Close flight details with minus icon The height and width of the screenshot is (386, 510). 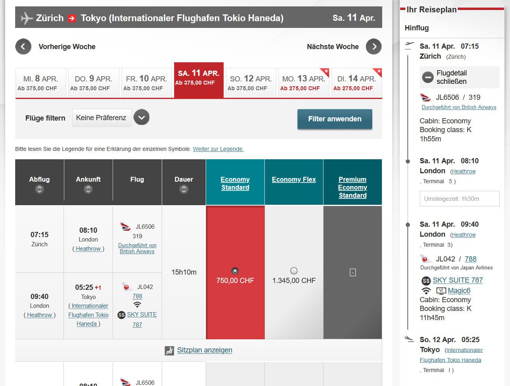(428, 77)
